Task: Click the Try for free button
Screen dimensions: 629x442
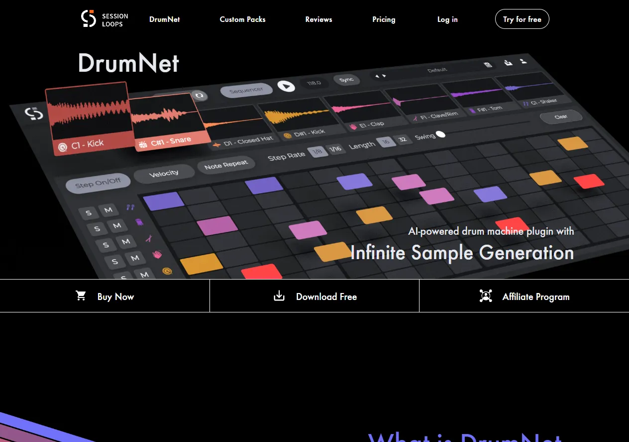Action: pyautogui.click(x=522, y=19)
